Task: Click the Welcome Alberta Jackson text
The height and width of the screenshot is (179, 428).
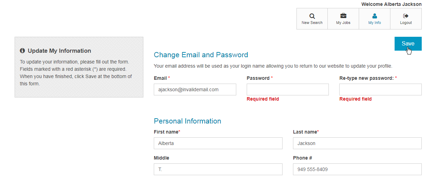Action: (x=391, y=4)
